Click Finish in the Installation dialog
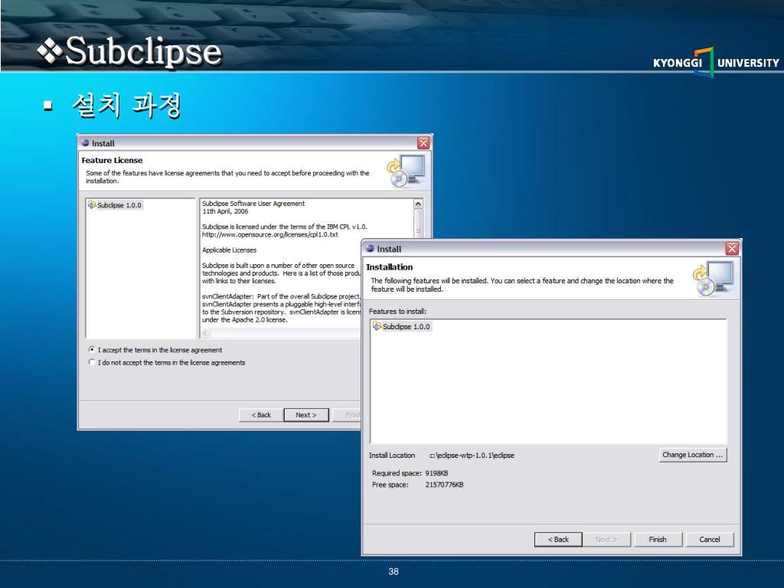The image size is (784, 588). (658, 540)
